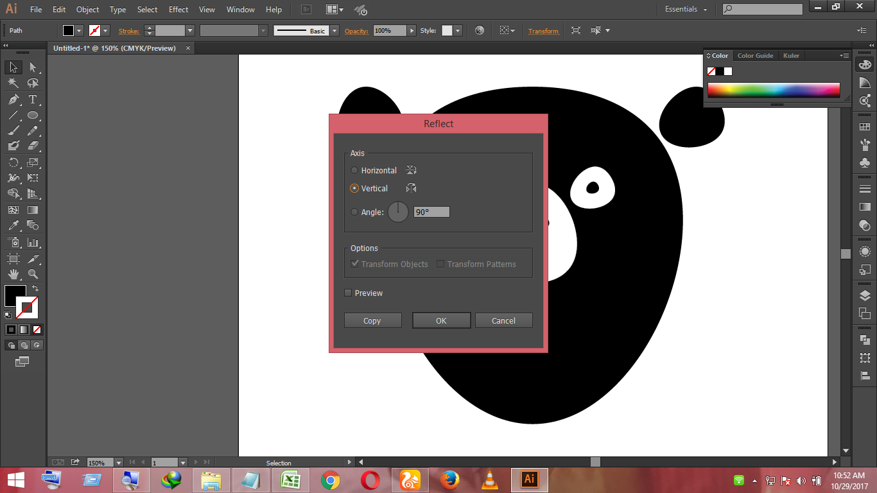
Task: Select the Selection tool arrow
Action: (x=13, y=67)
